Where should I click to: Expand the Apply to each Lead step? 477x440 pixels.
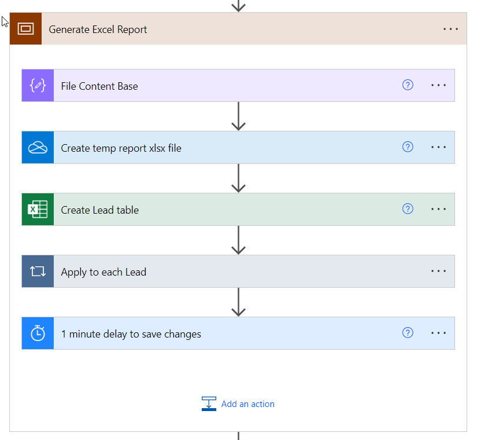[231, 272]
